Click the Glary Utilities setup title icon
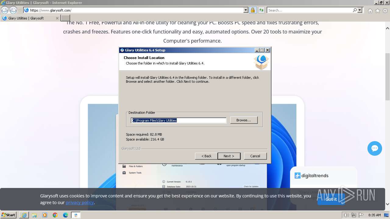 [x=122, y=50]
